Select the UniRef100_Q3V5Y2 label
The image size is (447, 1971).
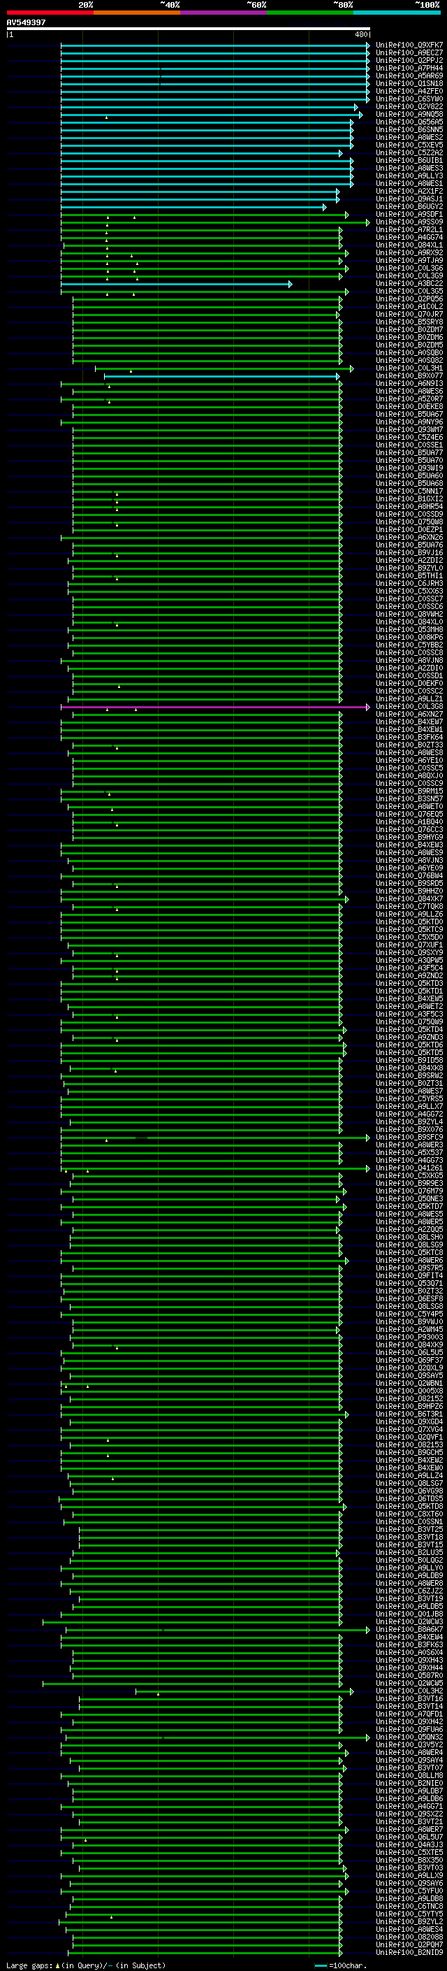(x=409, y=1744)
